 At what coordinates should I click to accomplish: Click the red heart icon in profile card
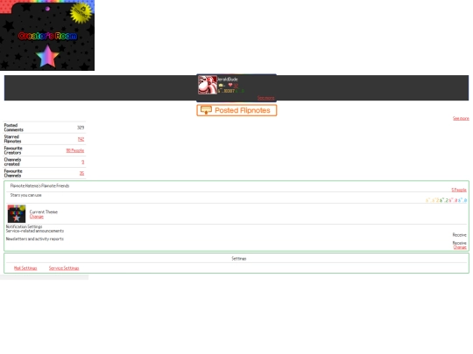click(230, 85)
